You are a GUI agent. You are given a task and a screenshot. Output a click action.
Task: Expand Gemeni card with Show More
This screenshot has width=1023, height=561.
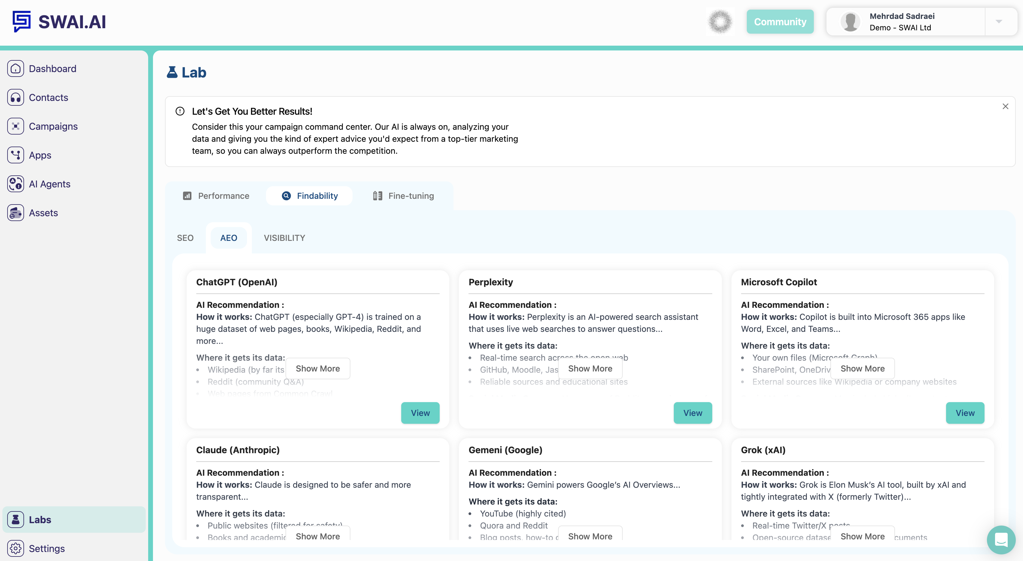click(x=590, y=534)
